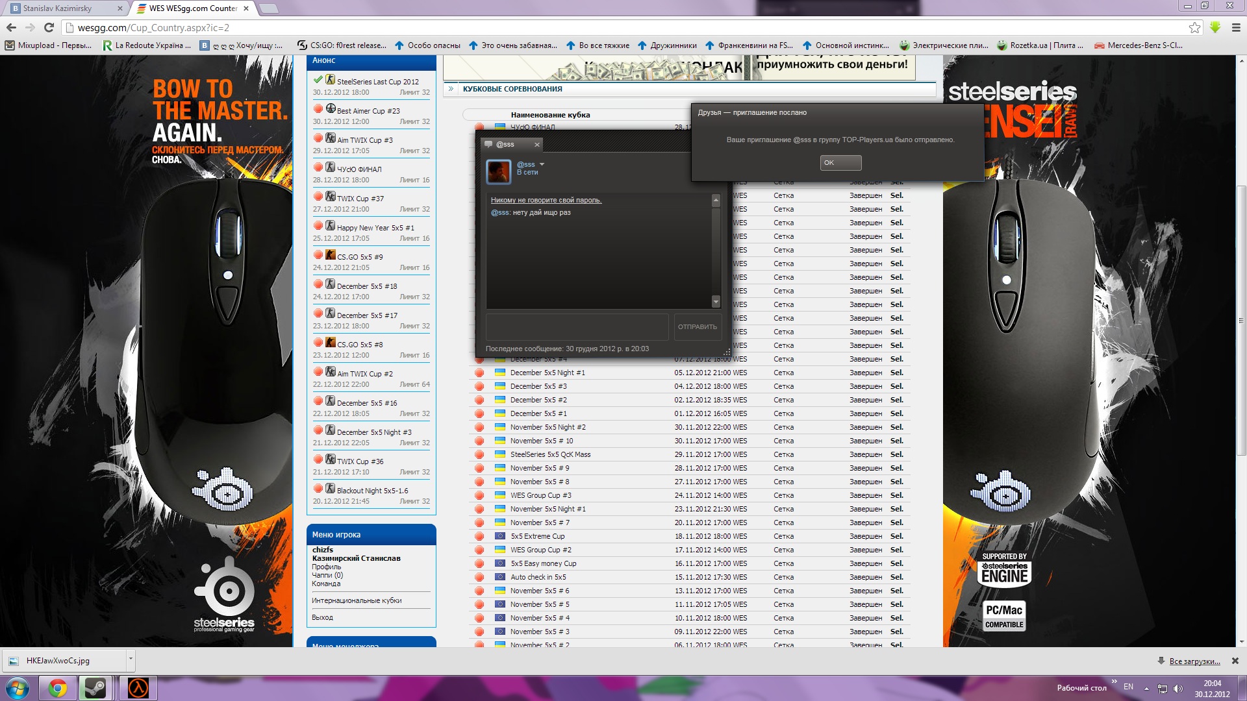This screenshot has height=701, width=1247.
Task: Expand the taskbar Рабочий стол toolbar chevron
Action: point(1115,682)
